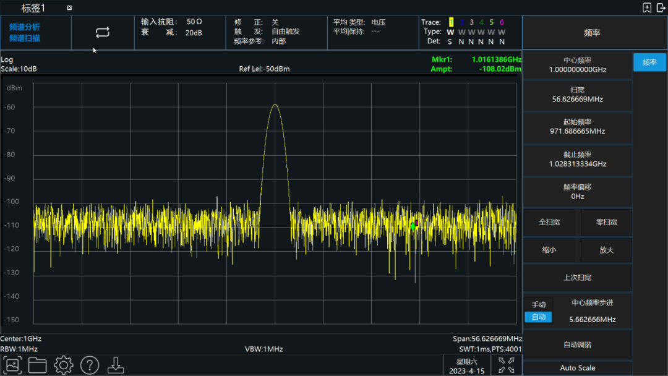
Task: Edit the 扫宽 56.626669MHz field
Action: pos(577,95)
